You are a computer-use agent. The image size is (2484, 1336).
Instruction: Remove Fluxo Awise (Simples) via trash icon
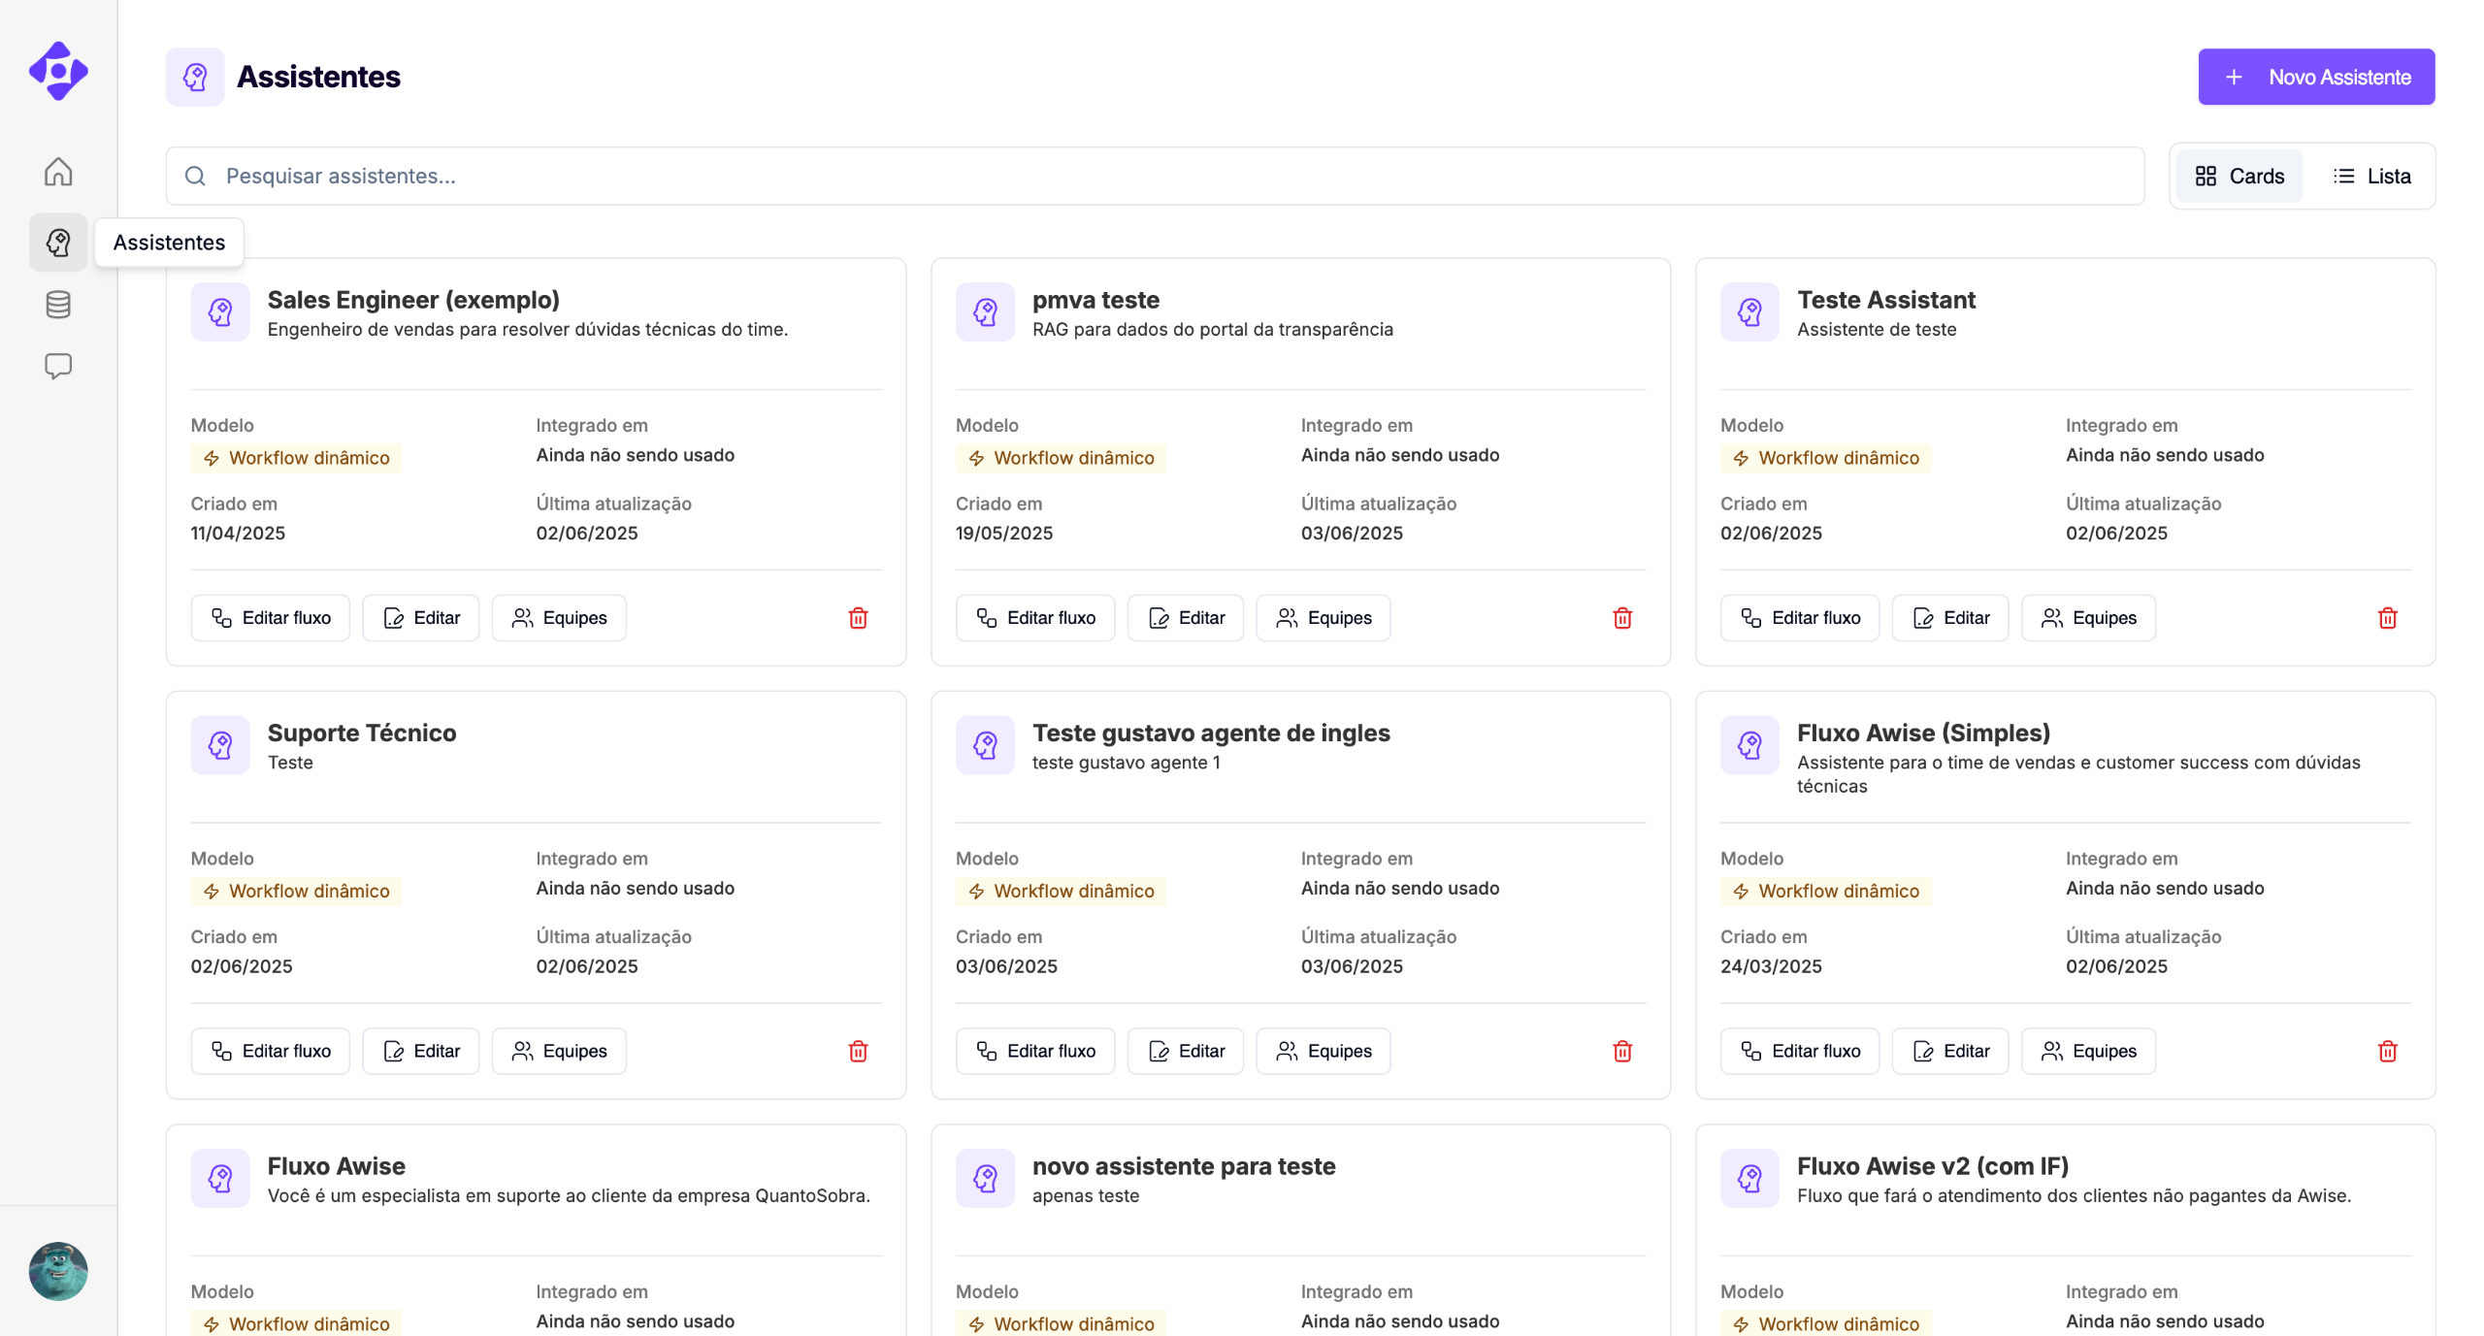click(x=2387, y=1051)
